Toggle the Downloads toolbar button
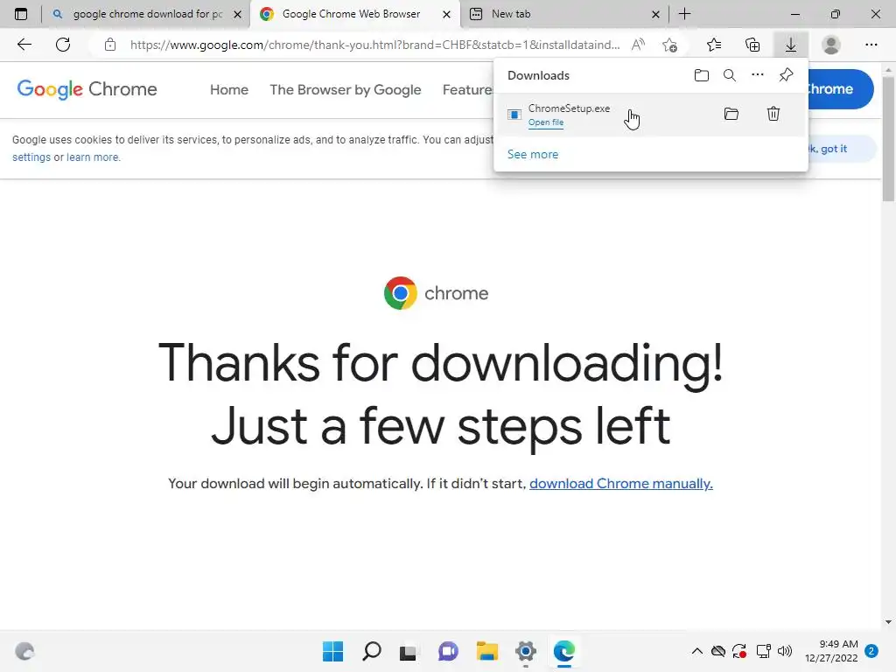The image size is (896, 672). [x=791, y=45]
